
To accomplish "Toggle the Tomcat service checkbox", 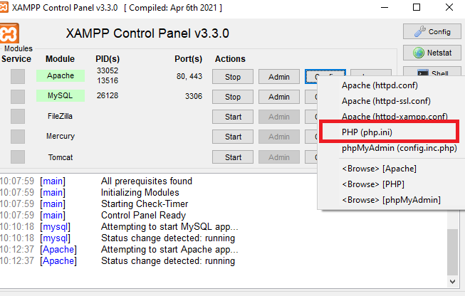I will (x=18, y=156).
